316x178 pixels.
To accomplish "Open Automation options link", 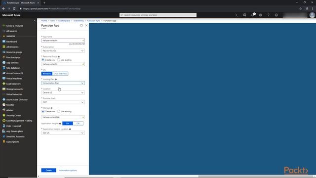I will click(x=68, y=171).
